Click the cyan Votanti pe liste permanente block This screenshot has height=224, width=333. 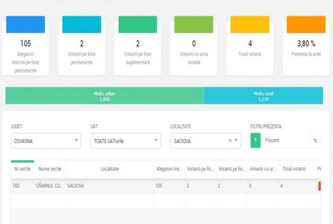click(82, 24)
